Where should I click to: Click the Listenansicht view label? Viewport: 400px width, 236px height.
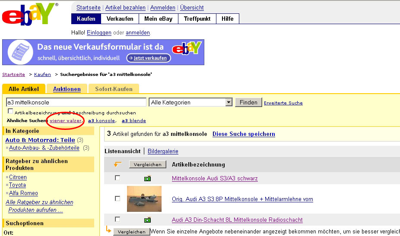click(x=122, y=151)
